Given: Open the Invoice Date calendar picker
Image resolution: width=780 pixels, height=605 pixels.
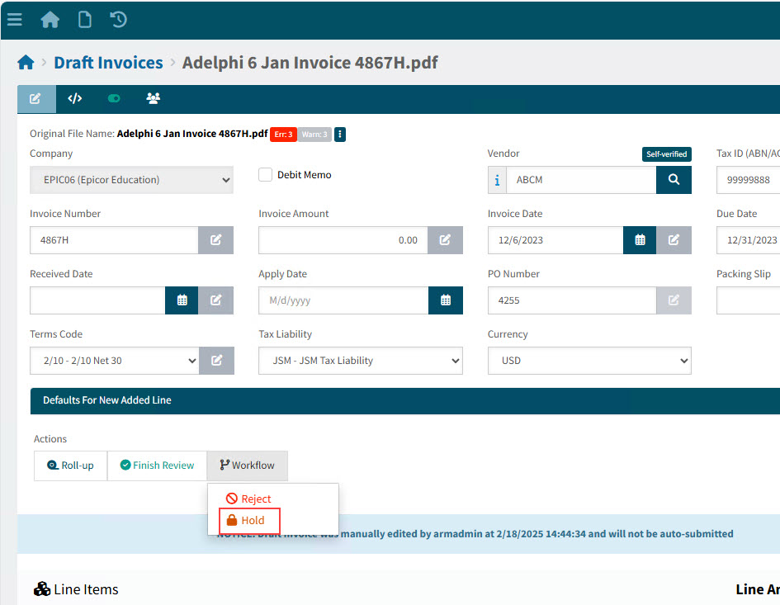Looking at the screenshot, I should [x=640, y=240].
